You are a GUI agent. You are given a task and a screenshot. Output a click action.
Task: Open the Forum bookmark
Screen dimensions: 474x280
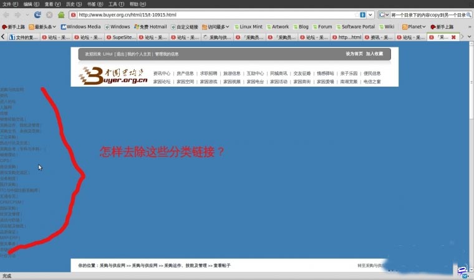click(x=322, y=27)
